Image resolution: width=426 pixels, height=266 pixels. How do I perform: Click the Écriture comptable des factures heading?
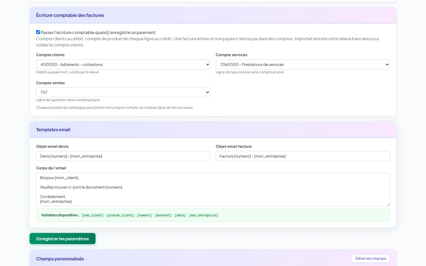(x=70, y=15)
